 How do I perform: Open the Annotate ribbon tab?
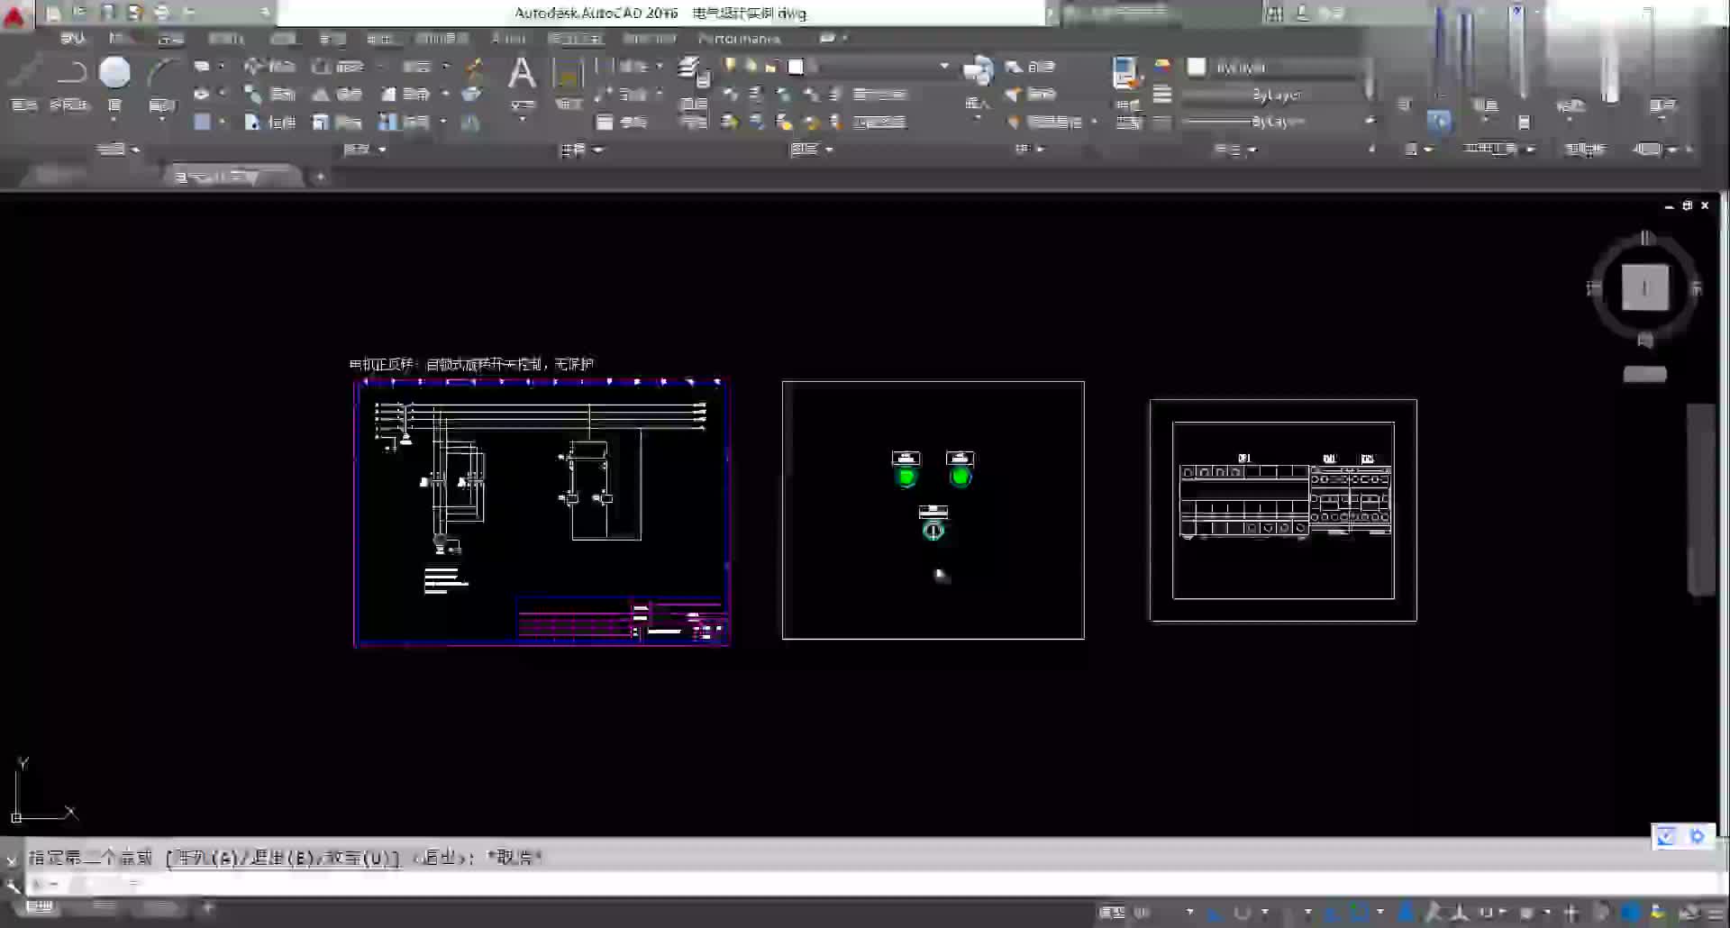tap(170, 39)
